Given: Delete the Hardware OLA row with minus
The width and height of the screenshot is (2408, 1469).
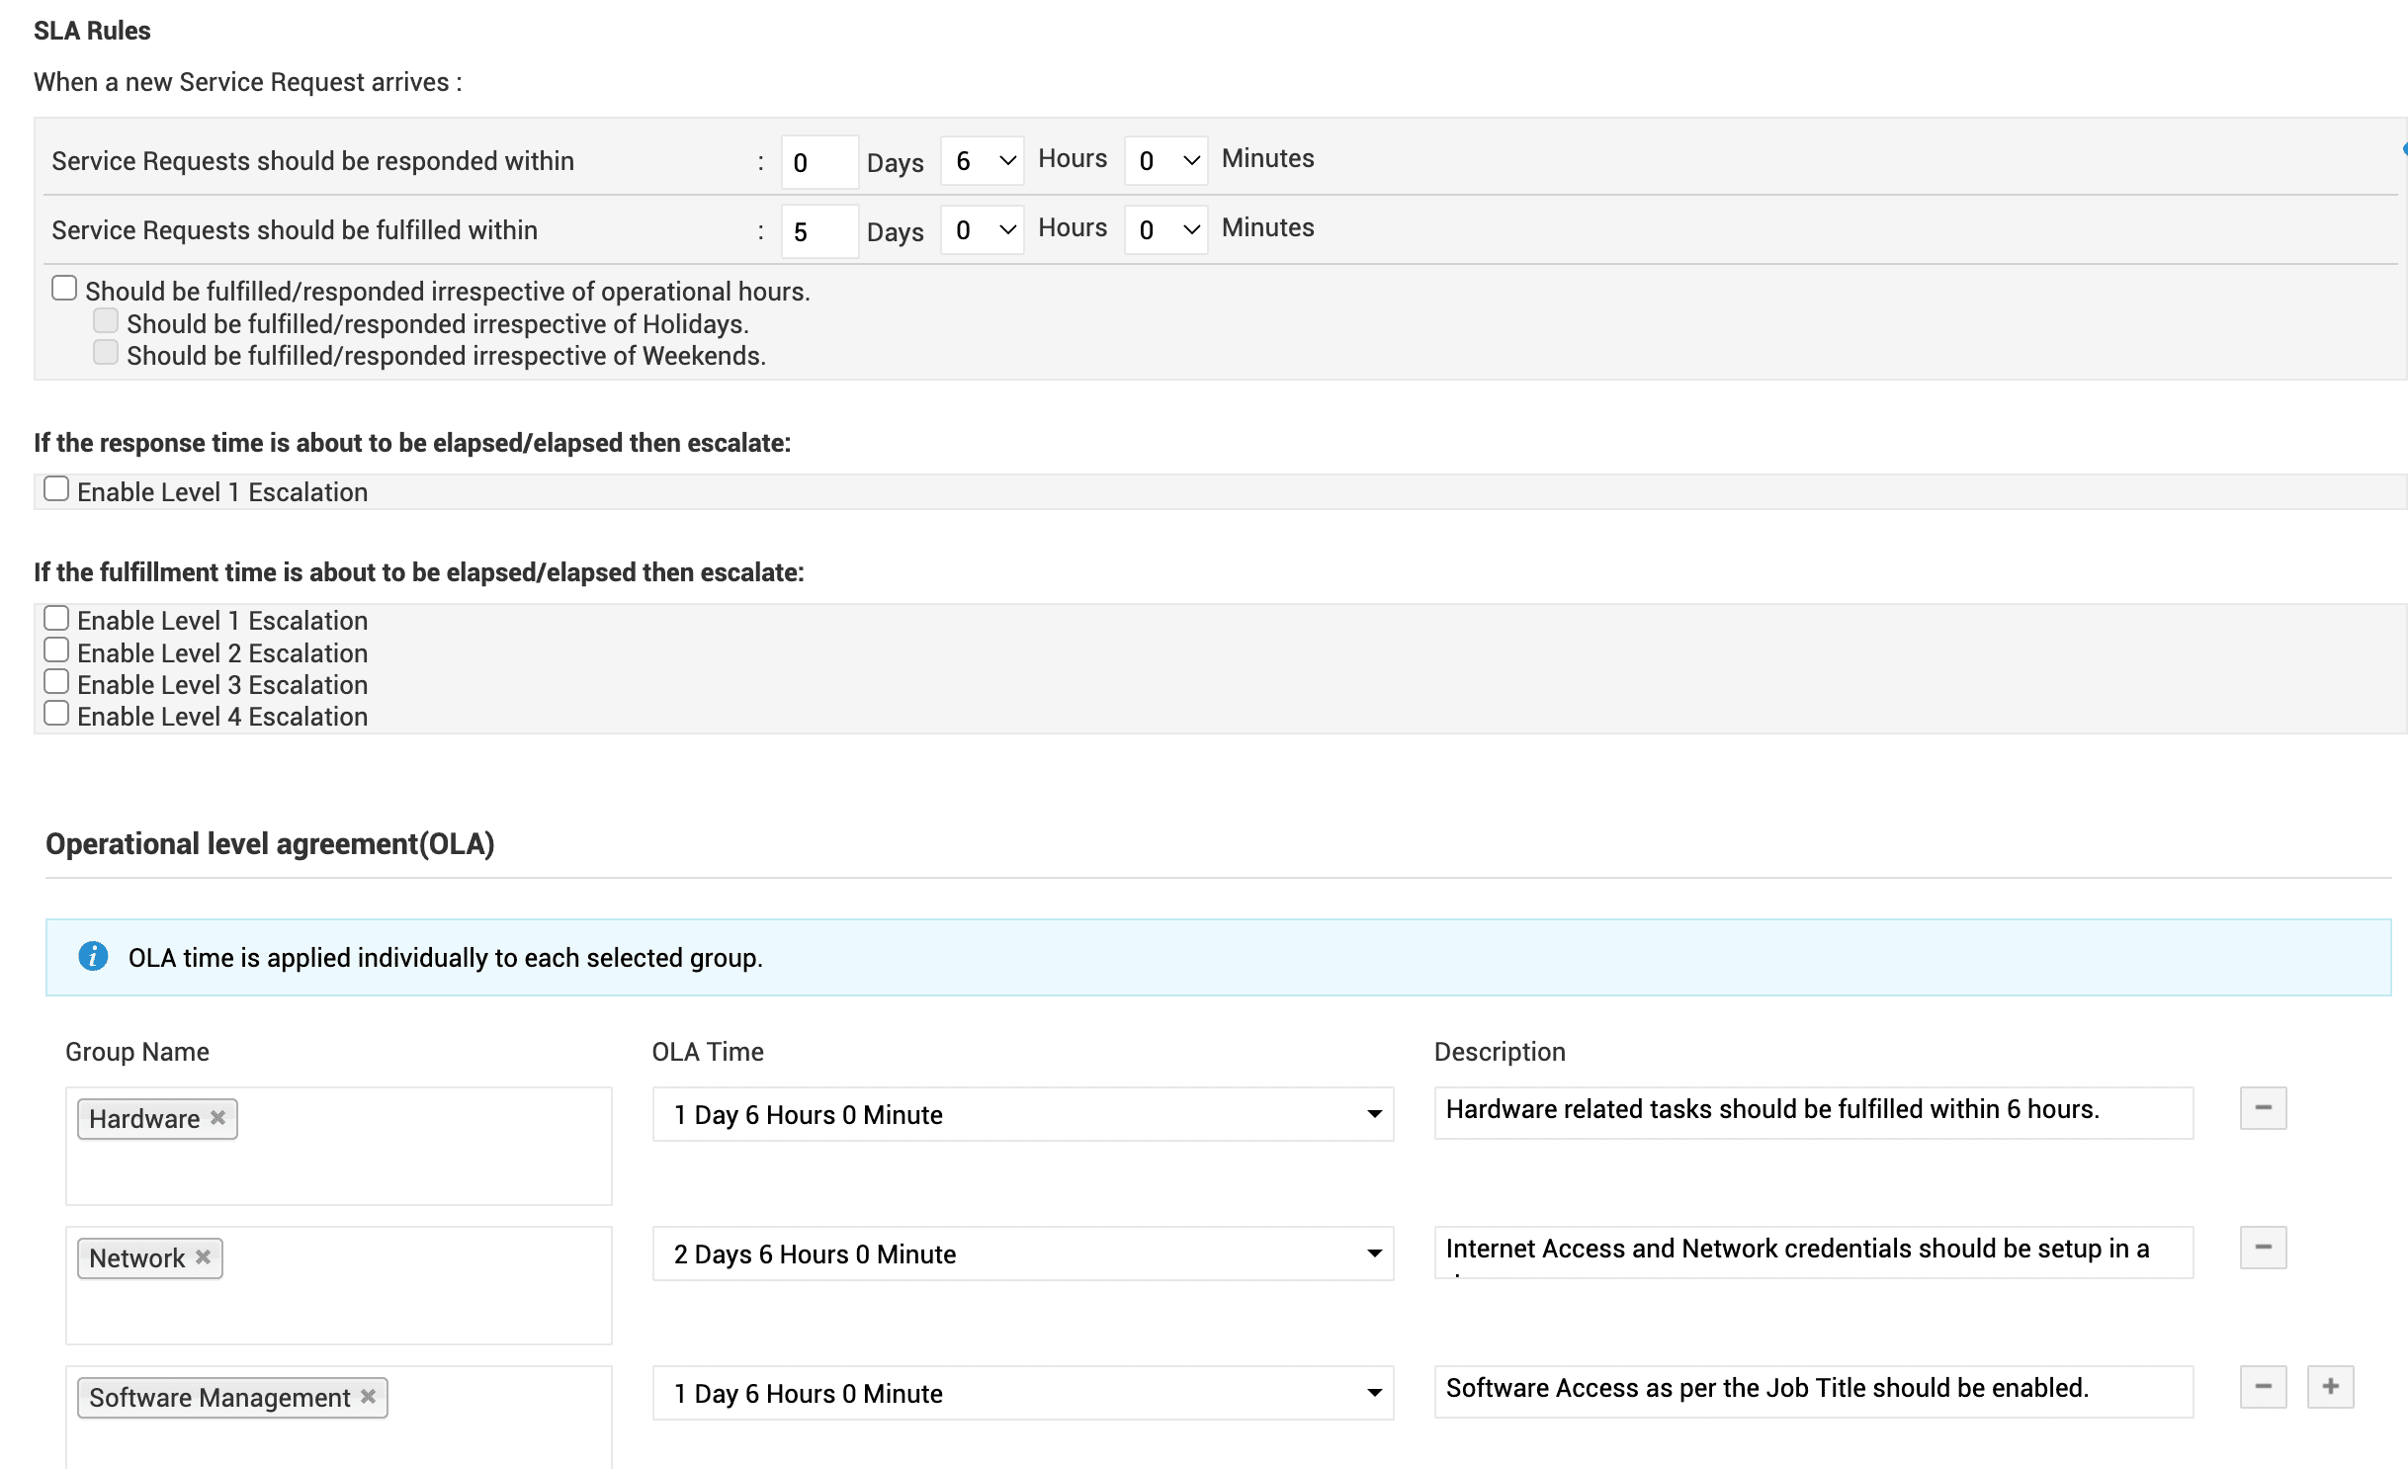Looking at the screenshot, I should tap(2263, 1108).
